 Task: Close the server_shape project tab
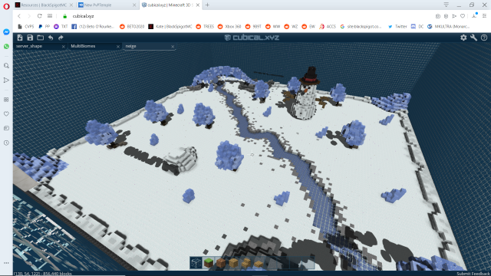click(x=63, y=46)
